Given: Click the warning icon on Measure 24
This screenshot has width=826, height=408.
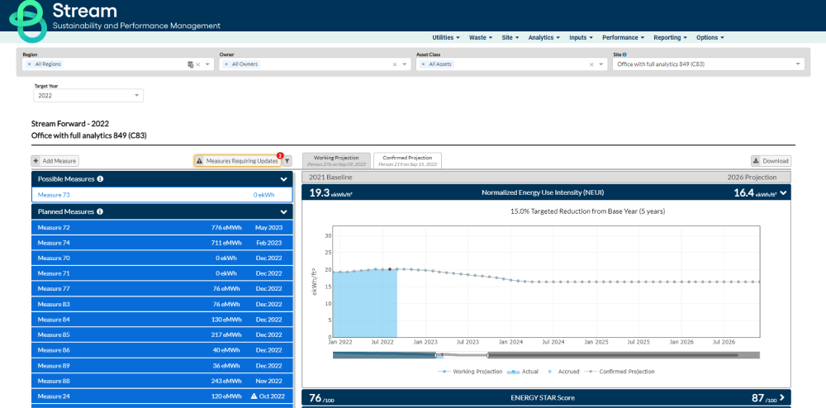Looking at the screenshot, I should 254,396.
